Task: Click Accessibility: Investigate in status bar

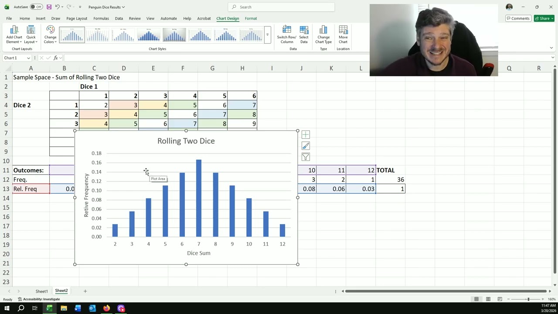Action: (39, 299)
